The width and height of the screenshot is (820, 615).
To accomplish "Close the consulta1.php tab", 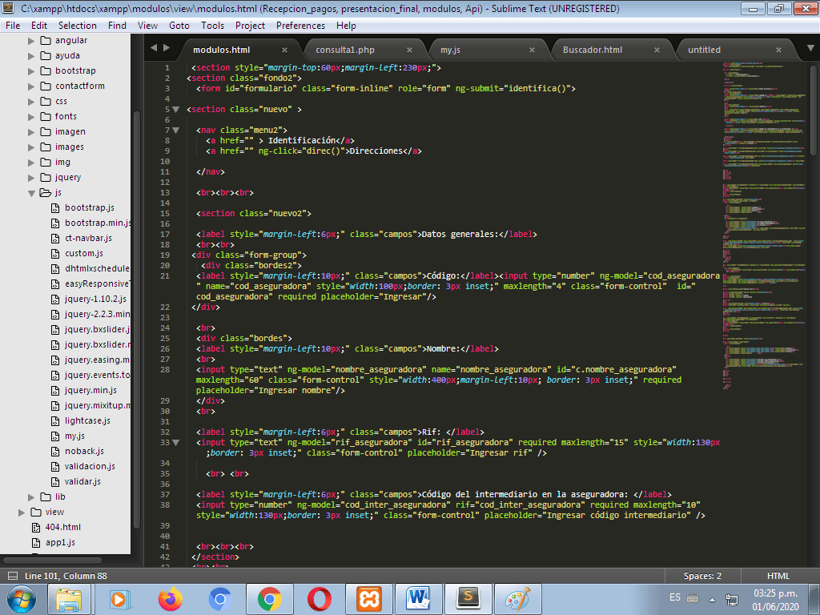I will coord(410,50).
